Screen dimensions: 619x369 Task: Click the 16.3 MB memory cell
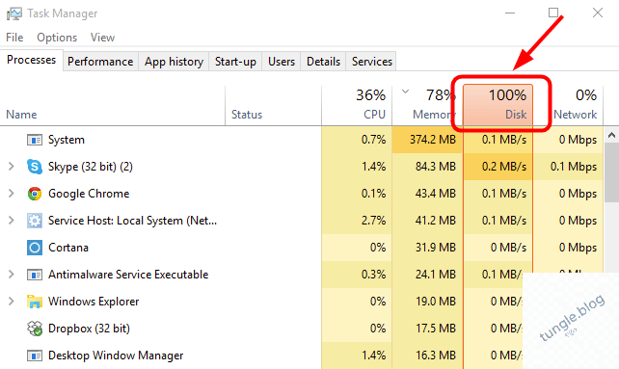click(427, 356)
